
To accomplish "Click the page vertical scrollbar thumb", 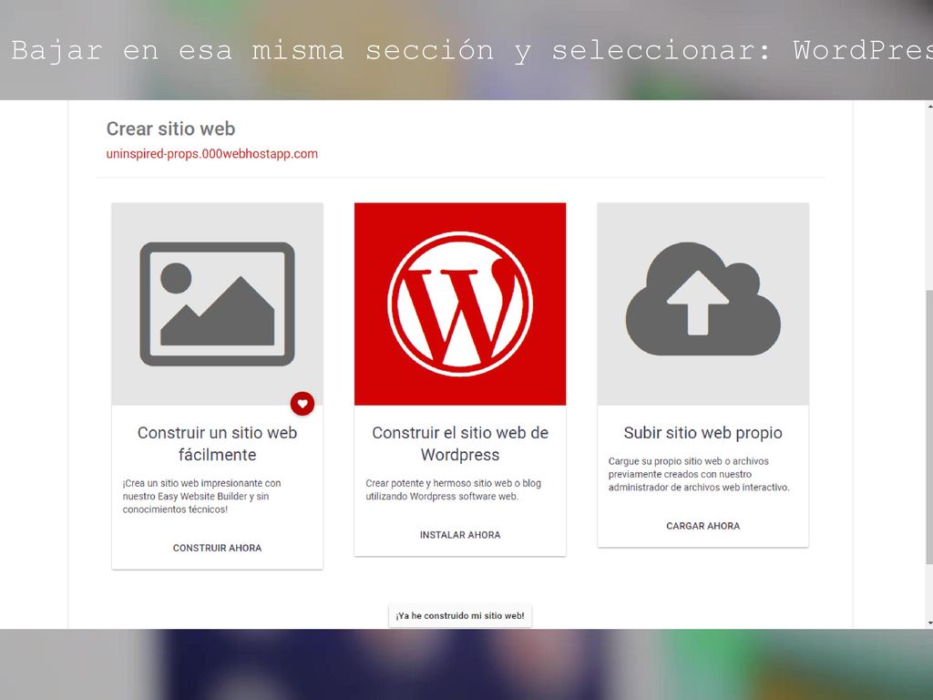I will [929, 426].
